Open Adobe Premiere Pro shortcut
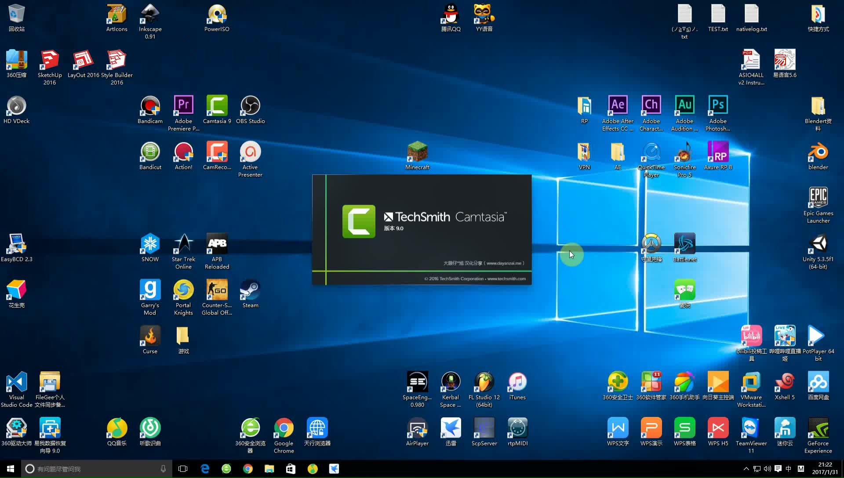The image size is (844, 478). pos(183,113)
